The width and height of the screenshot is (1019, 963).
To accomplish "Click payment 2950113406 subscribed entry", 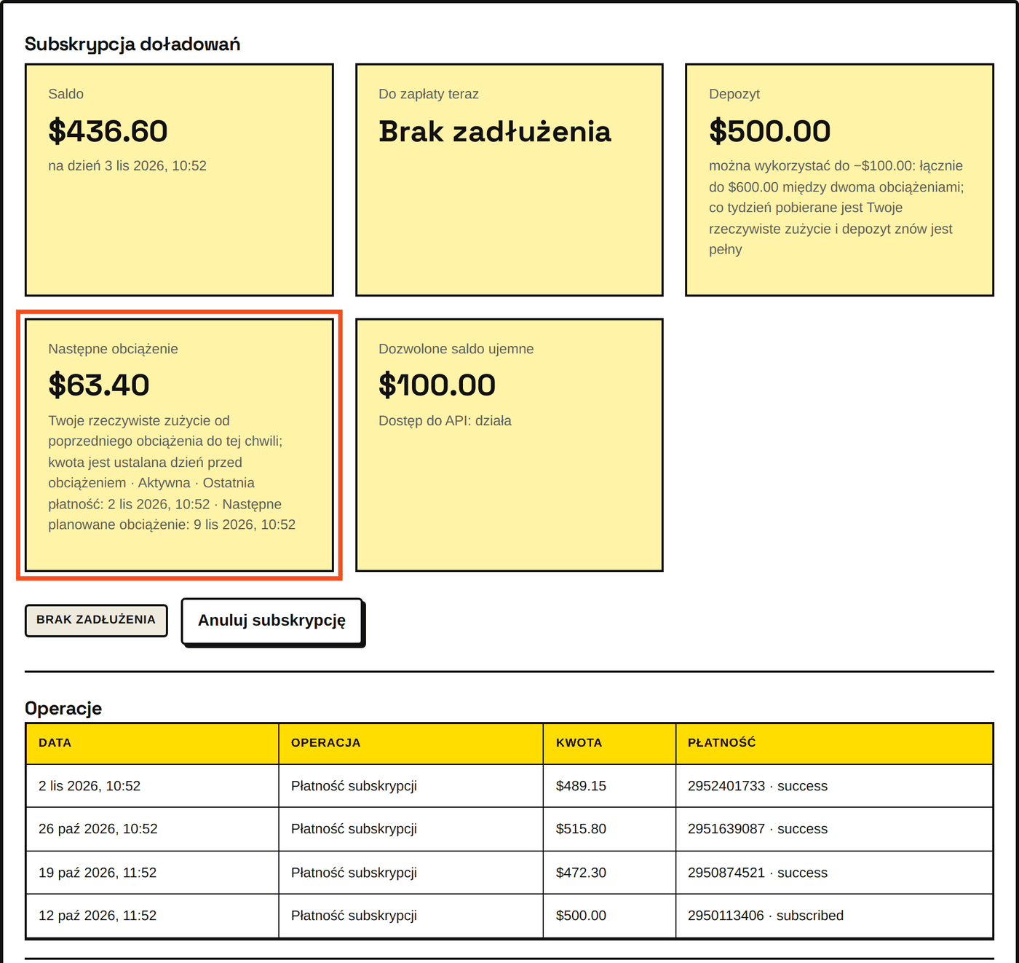I will point(766,916).
